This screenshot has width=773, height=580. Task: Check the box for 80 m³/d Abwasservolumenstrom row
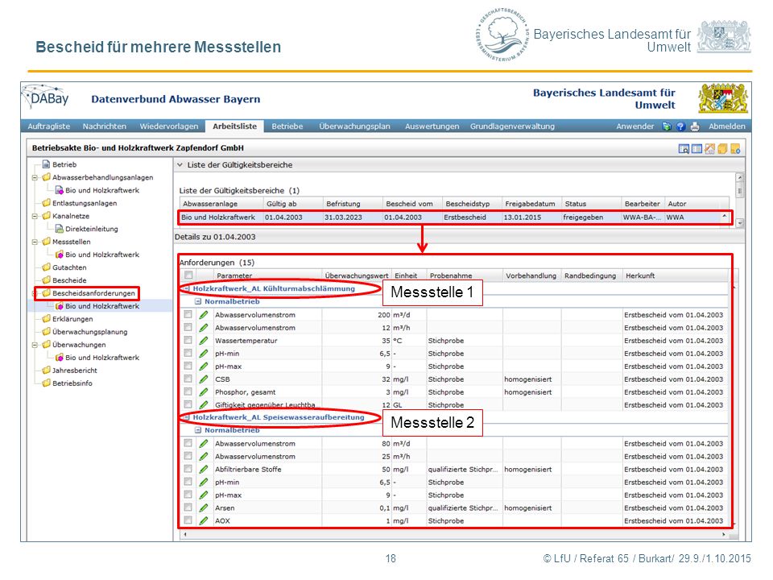pos(188,443)
